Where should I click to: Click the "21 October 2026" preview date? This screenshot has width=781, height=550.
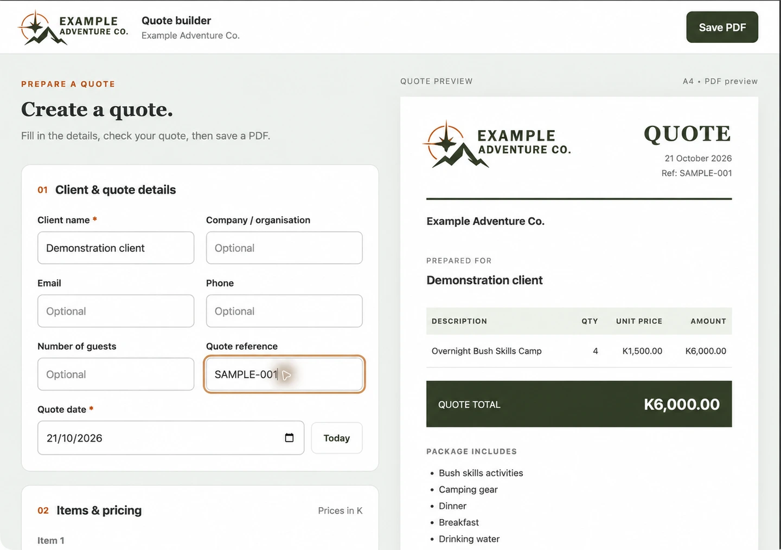click(698, 158)
